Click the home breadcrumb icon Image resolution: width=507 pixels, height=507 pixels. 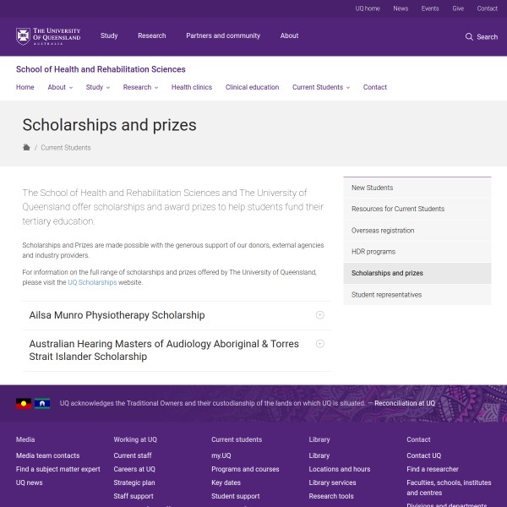(x=26, y=147)
